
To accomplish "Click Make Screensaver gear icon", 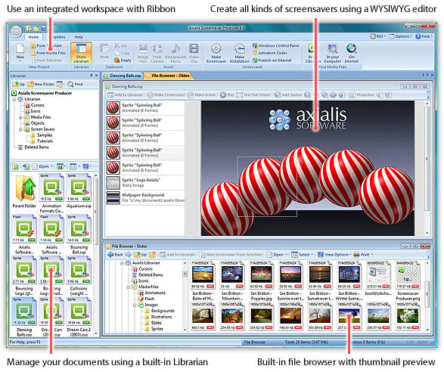I will (216, 53).
